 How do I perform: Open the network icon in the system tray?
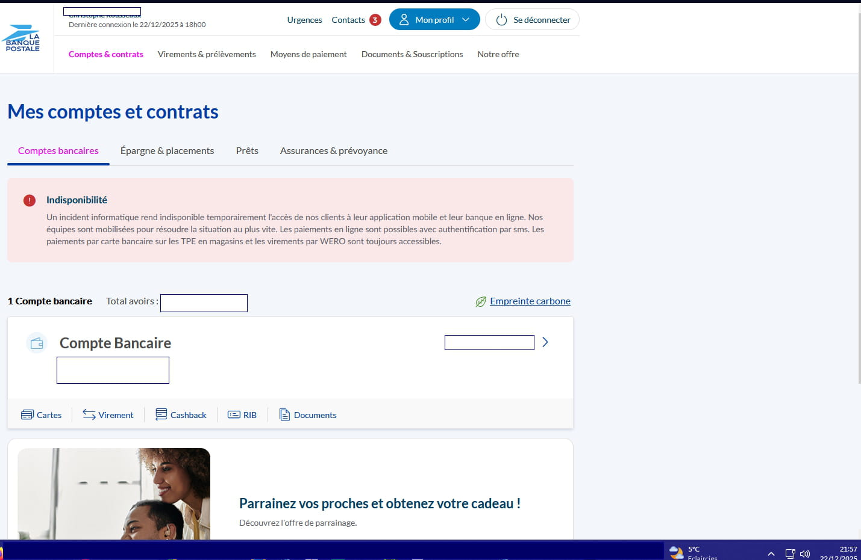coord(790,553)
